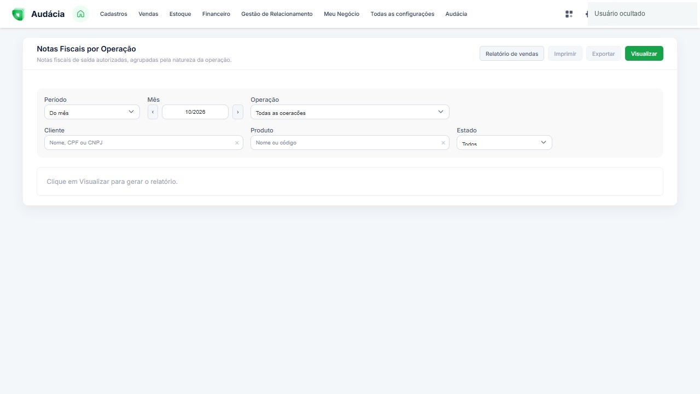This screenshot has height=394, width=700.
Task: Open the Meu Negócio menu
Action: coord(341,14)
